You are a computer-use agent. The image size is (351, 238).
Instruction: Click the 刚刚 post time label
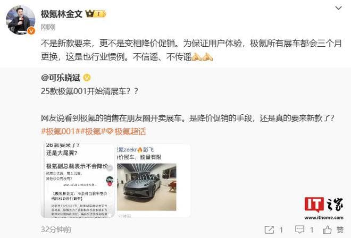point(48,27)
